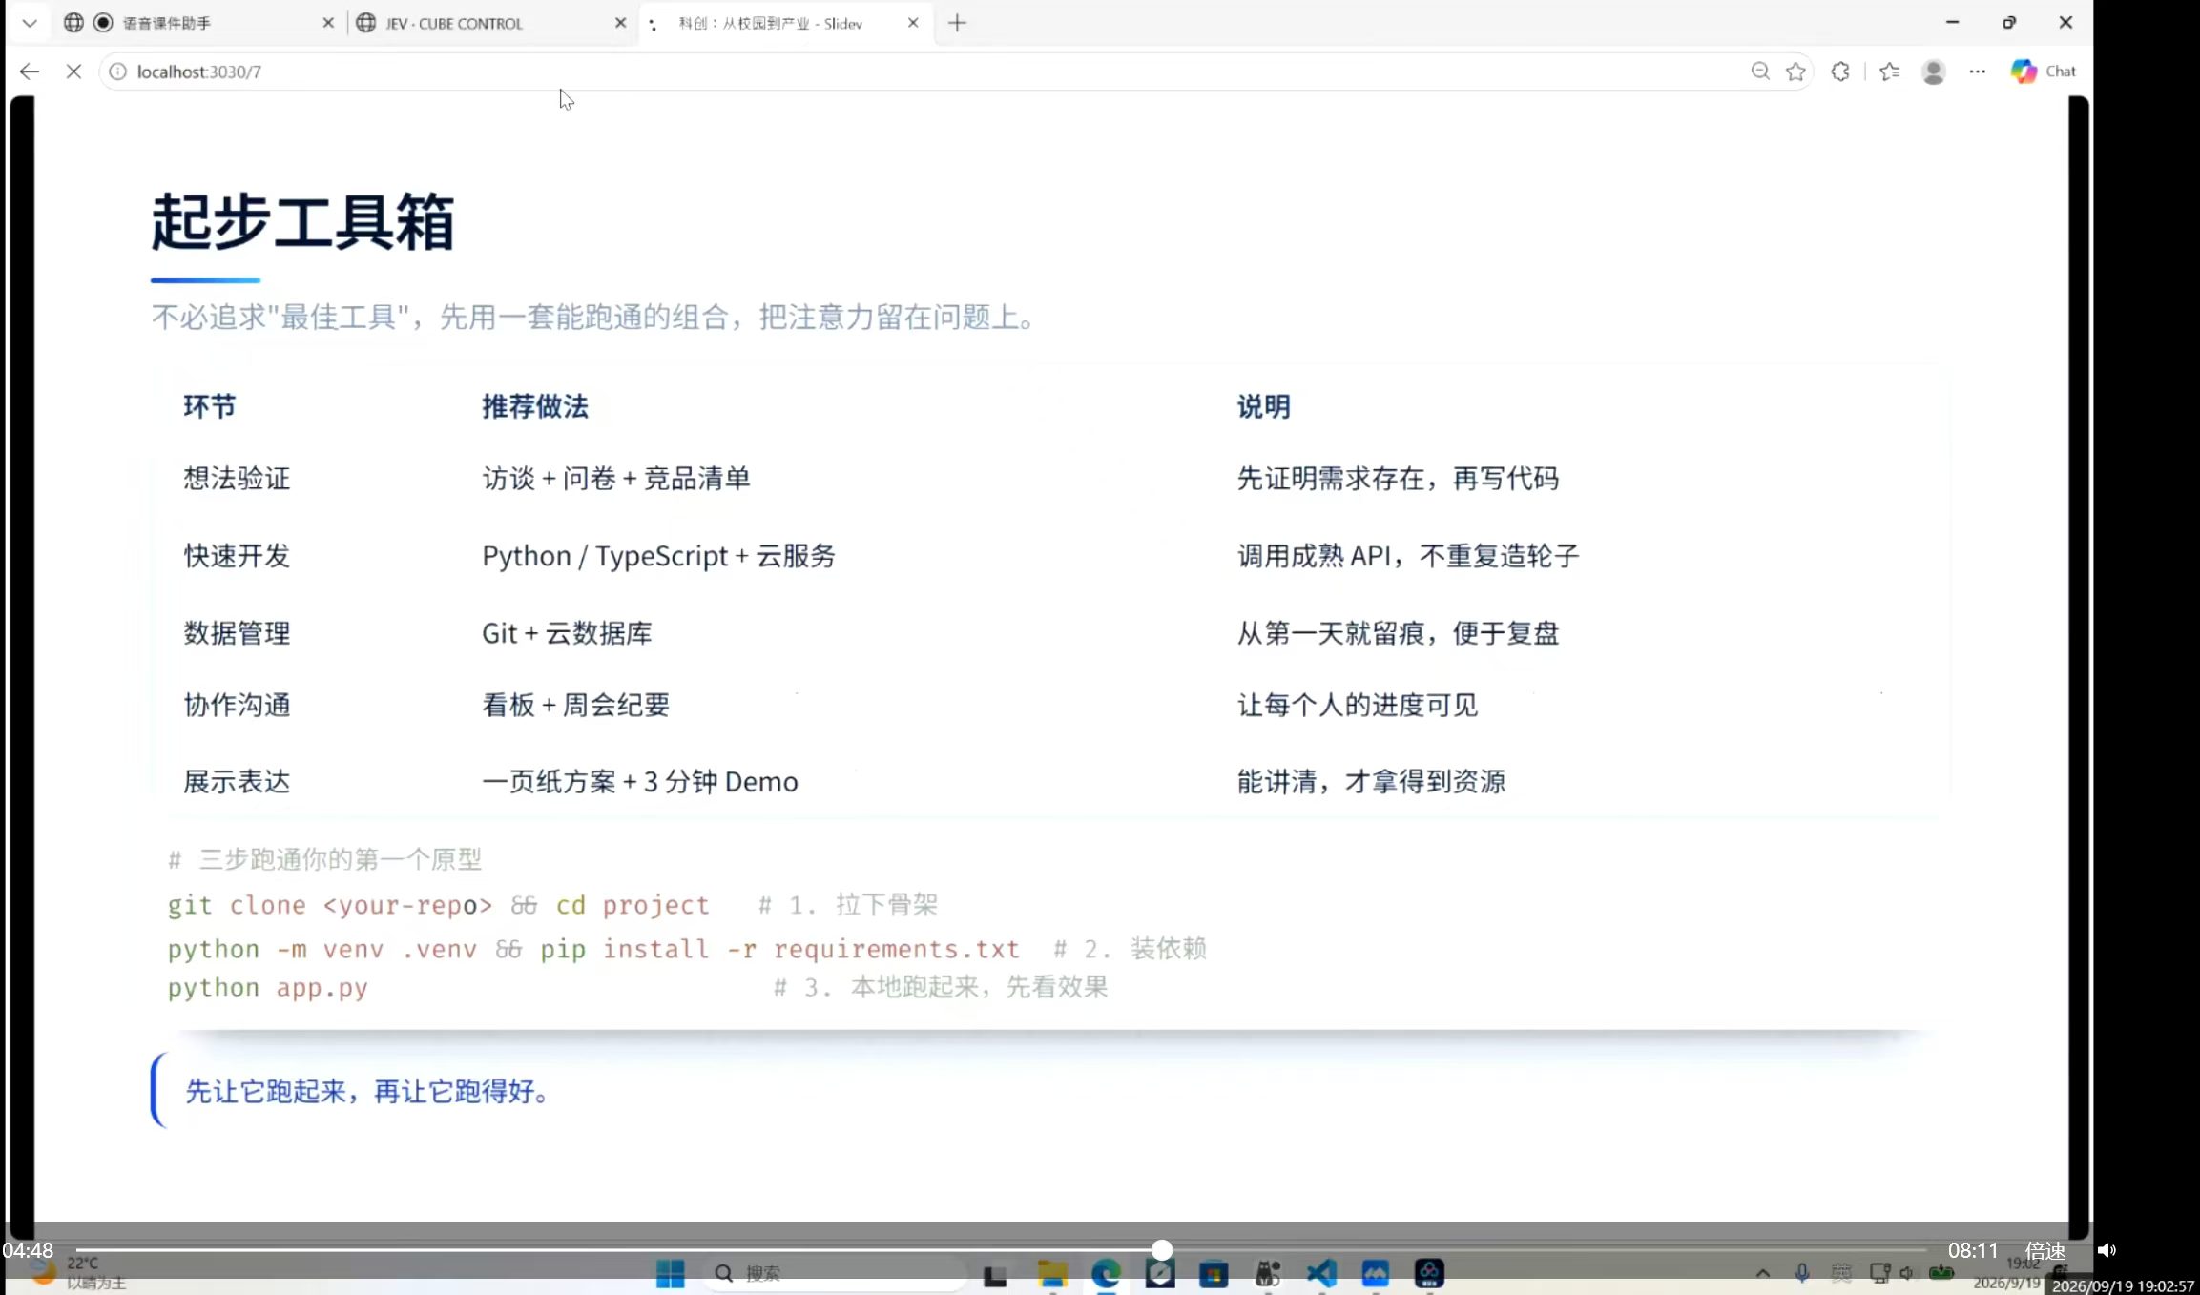Click the git clone code line
This screenshot has width=2200, height=1295.
pyautogui.click(x=553, y=905)
